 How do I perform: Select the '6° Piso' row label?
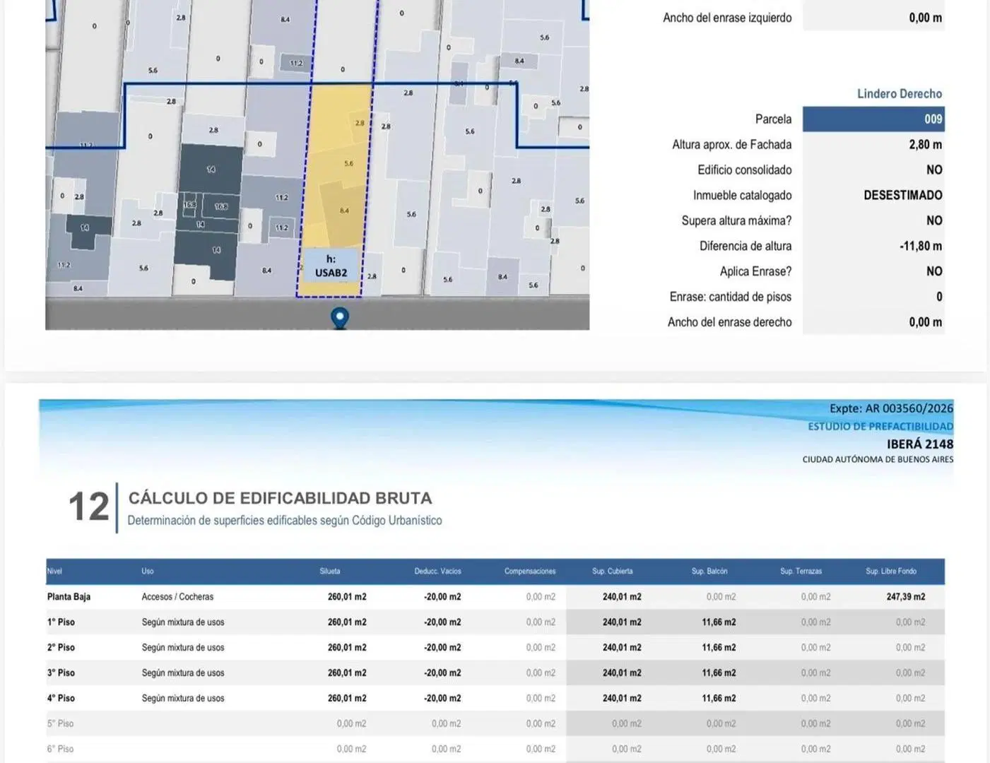coord(60,750)
